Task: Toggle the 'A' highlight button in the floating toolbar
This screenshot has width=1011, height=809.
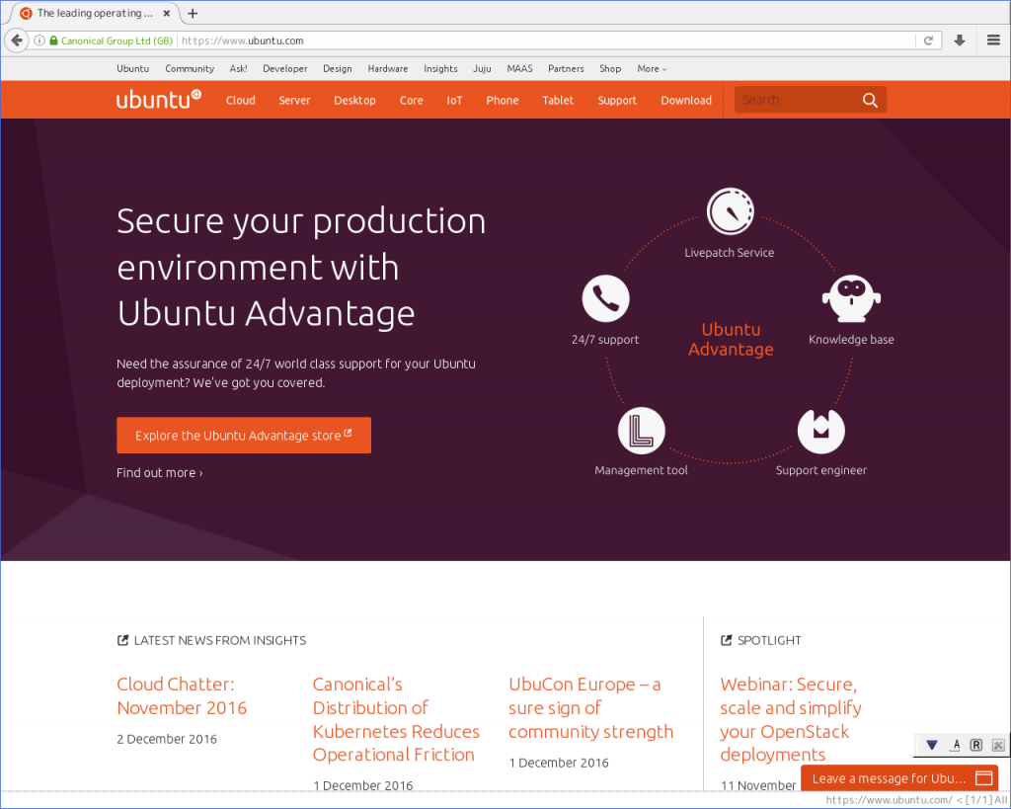Action: click(955, 745)
